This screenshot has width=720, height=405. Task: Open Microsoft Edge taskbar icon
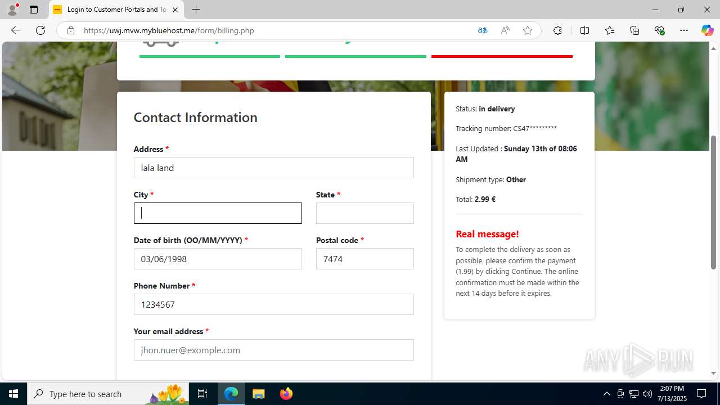231,394
